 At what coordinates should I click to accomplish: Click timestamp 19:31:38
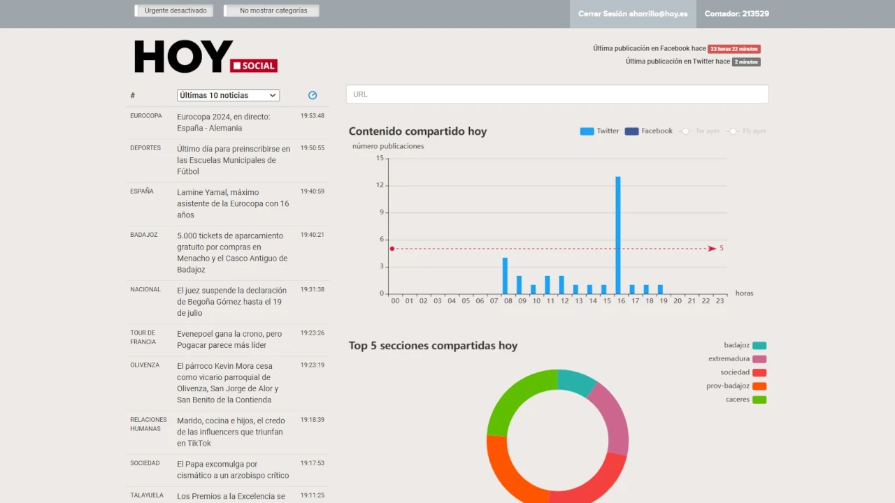pos(313,289)
